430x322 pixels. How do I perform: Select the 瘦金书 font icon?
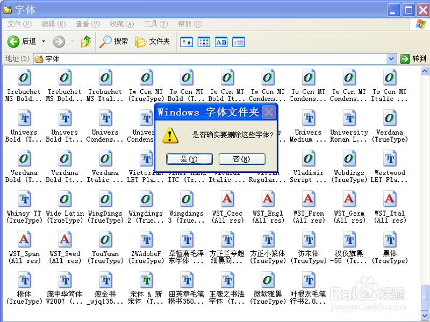[x=105, y=280]
